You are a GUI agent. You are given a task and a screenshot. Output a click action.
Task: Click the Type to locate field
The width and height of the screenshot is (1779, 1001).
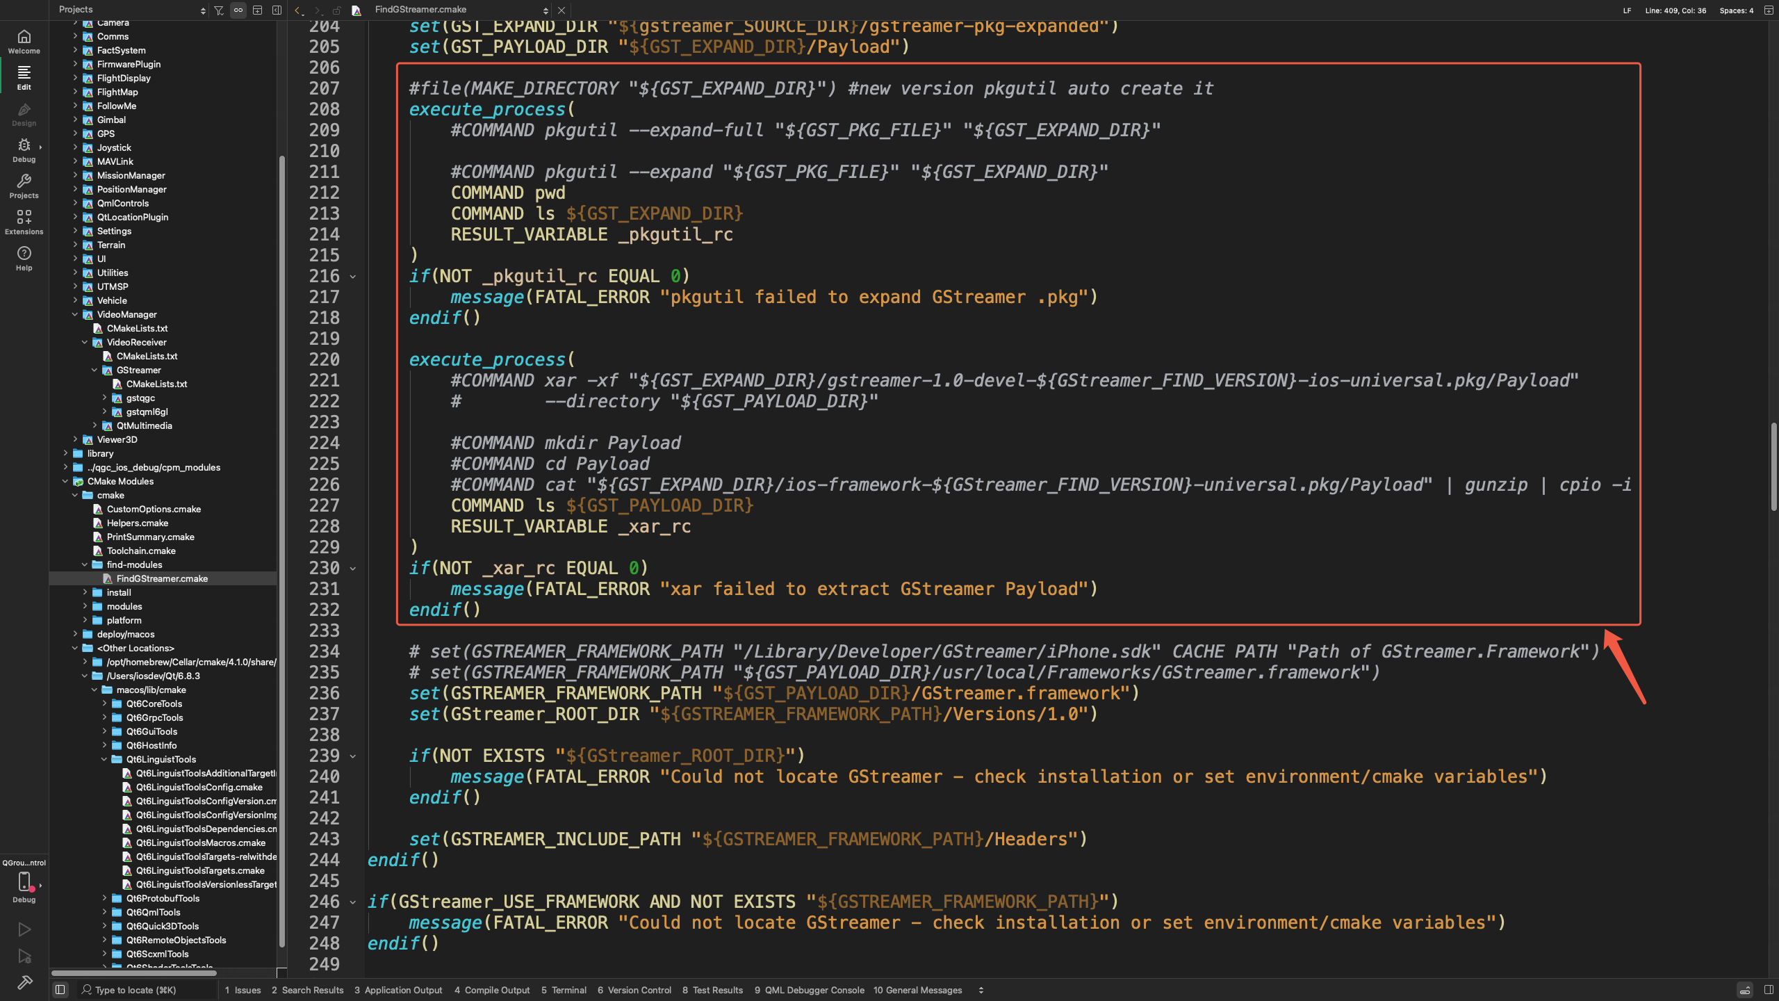pyautogui.click(x=136, y=990)
